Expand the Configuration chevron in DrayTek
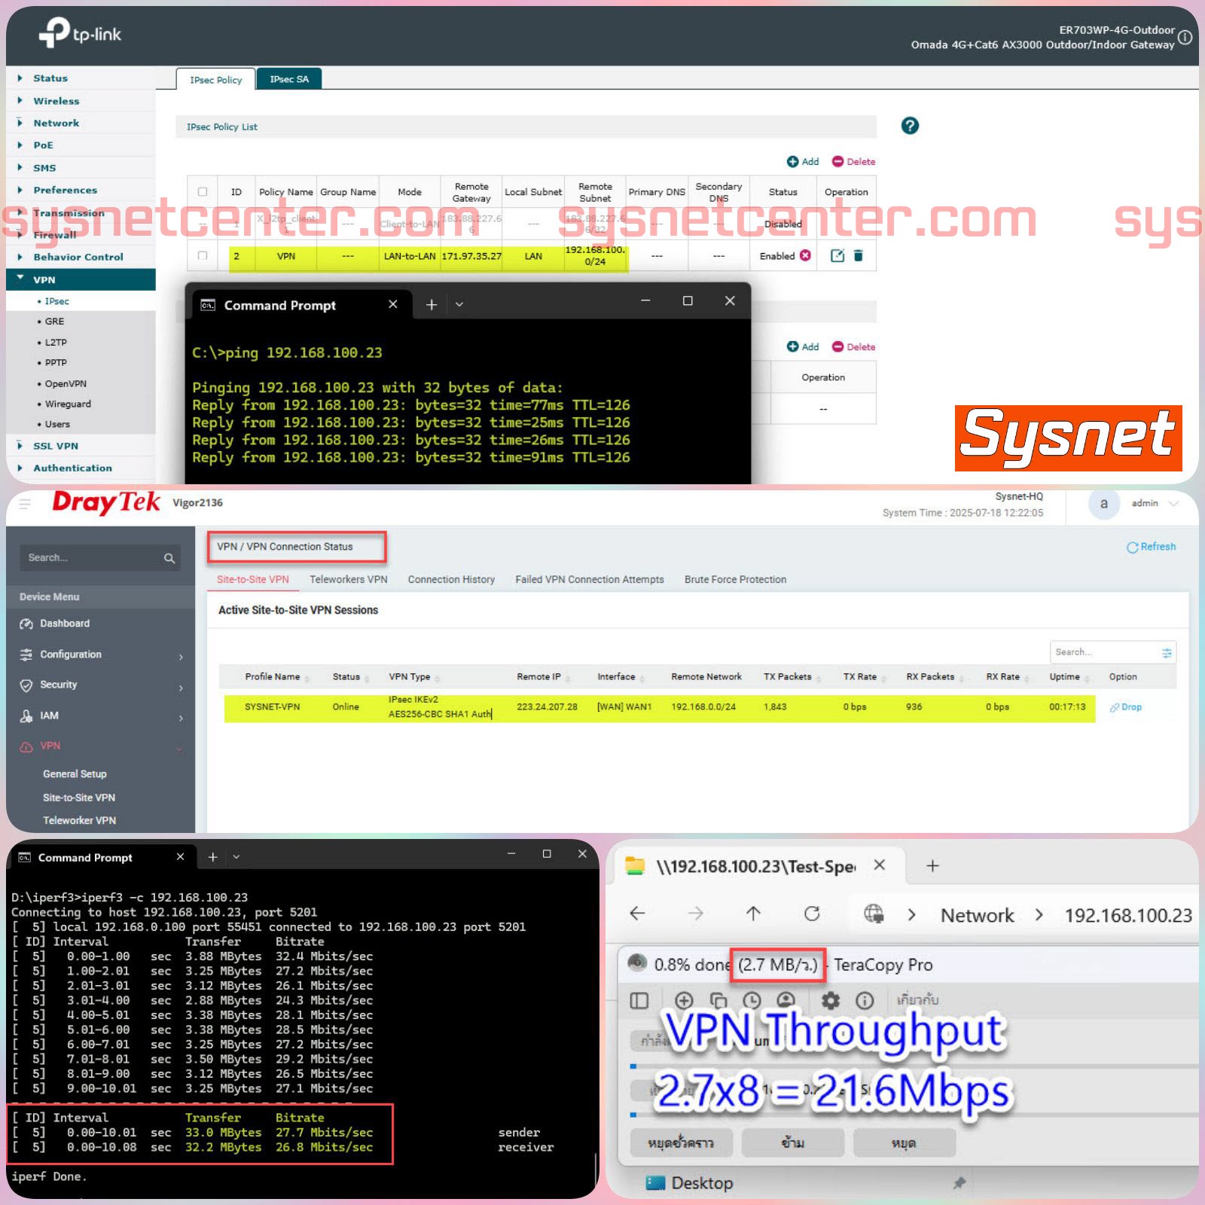Viewport: 1205px width, 1205px height. point(181,657)
